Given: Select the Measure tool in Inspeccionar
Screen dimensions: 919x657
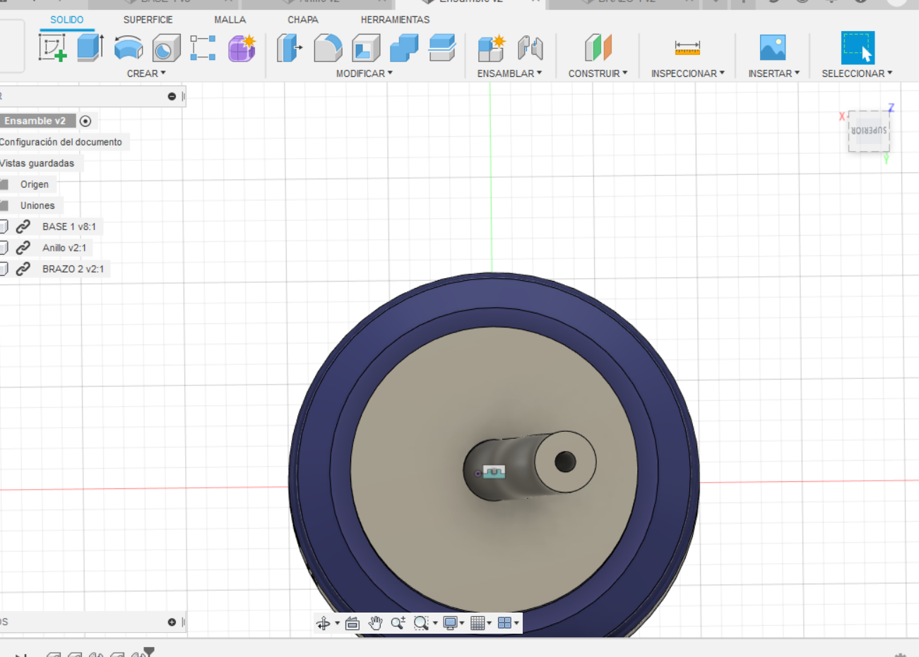Looking at the screenshot, I should pos(687,48).
